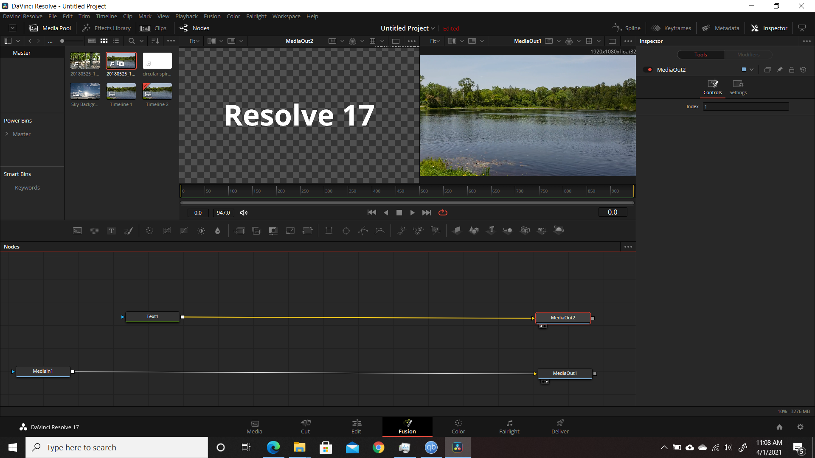Mute audio with the speaker button
Image resolution: width=815 pixels, height=458 pixels.
click(x=244, y=212)
